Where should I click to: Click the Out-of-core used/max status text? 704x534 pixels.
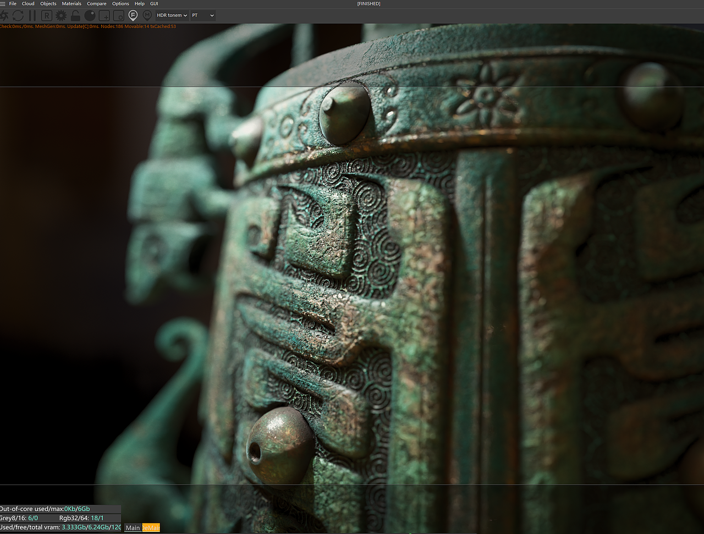45,509
